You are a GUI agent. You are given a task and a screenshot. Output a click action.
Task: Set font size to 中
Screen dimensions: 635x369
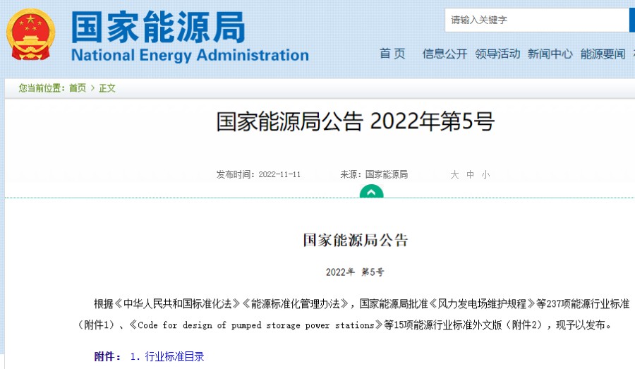470,174
